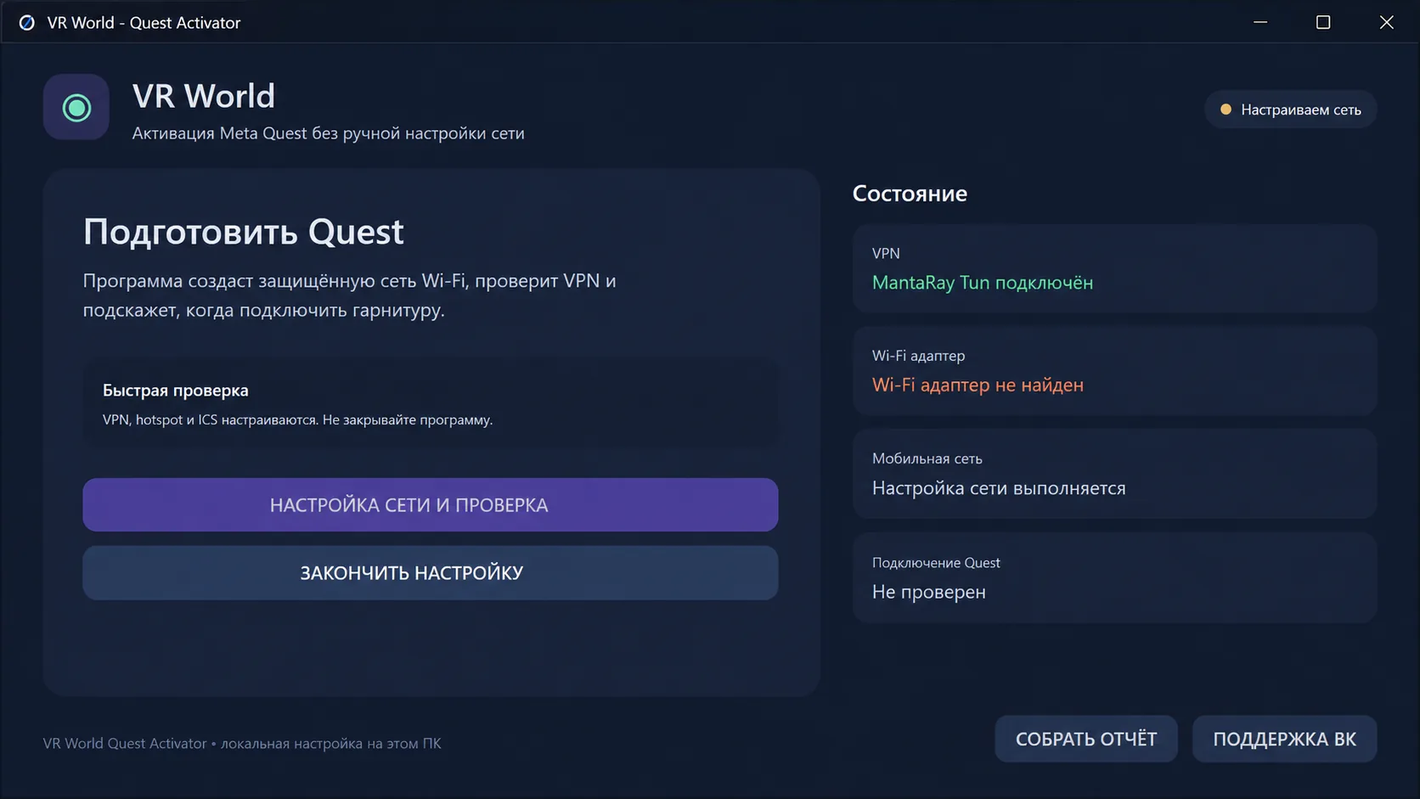Screen dimensions: 1420x799
Task: Click the app icon in the title bar
Action: 27,23
